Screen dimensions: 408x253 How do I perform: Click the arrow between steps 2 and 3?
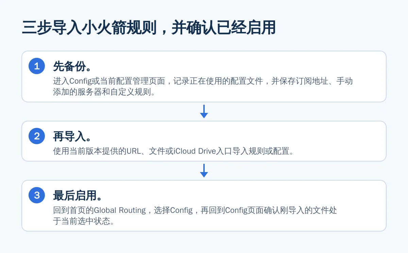[204, 171]
